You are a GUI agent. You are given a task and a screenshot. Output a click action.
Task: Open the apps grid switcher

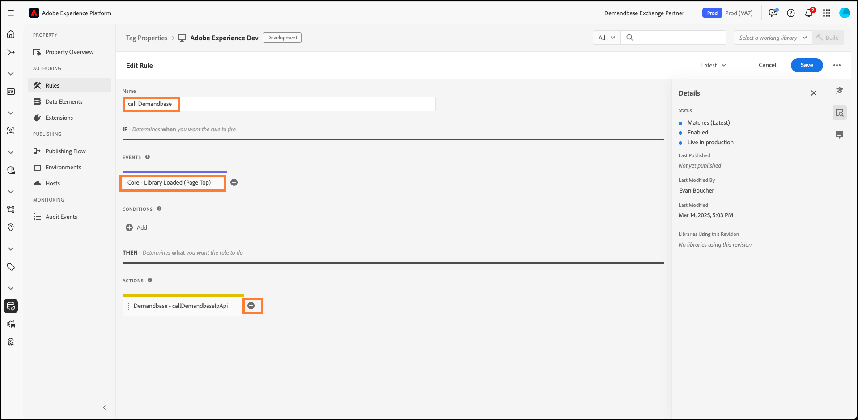coord(827,13)
